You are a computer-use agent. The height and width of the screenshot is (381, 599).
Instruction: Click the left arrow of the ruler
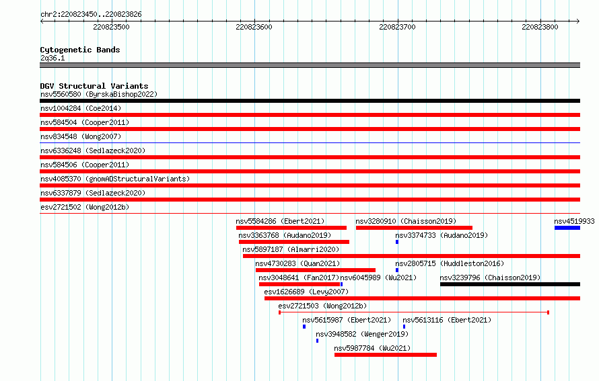tap(42, 22)
